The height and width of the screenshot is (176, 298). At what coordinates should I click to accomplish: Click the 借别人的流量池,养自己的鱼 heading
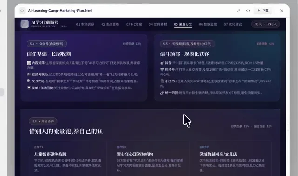(66, 131)
